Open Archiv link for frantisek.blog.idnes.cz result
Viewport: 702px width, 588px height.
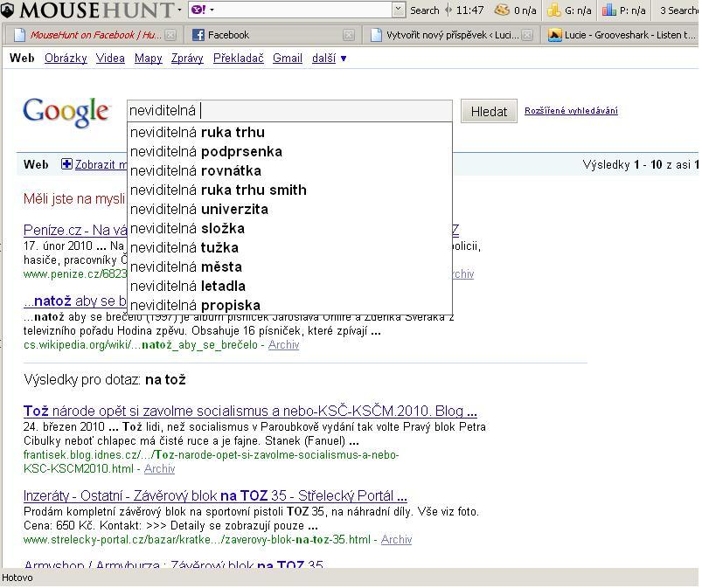tap(159, 468)
